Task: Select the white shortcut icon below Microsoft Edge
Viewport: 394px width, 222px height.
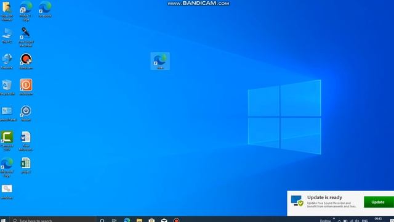Action: point(7,192)
